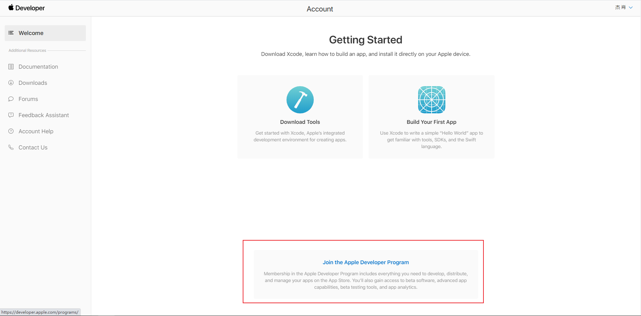Click the Getting Started heading
The height and width of the screenshot is (316, 641).
coord(366,40)
